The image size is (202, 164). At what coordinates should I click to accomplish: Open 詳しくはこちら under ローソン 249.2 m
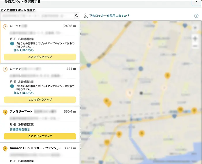click(x=24, y=50)
